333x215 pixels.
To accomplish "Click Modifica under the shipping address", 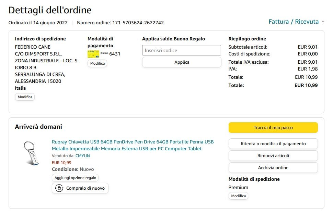I will click(25, 97).
